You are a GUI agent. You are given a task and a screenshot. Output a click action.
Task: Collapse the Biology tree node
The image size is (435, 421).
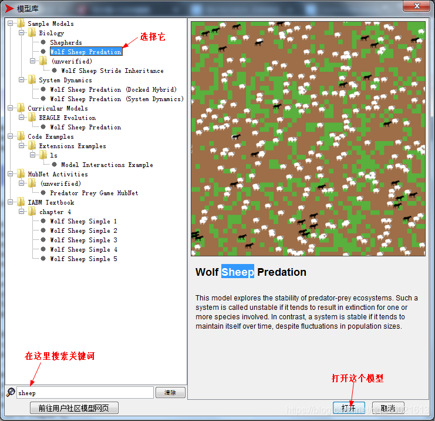[21, 33]
